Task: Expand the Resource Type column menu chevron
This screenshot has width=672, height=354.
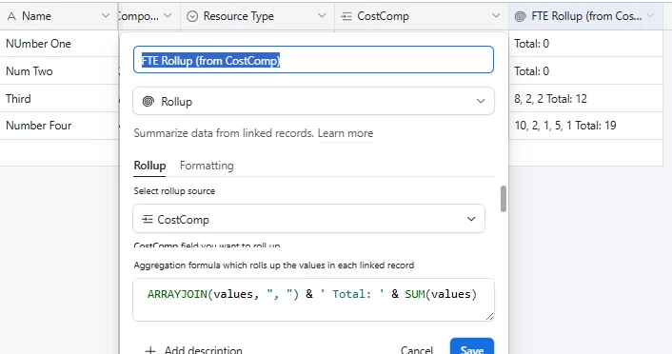Action: click(x=322, y=16)
